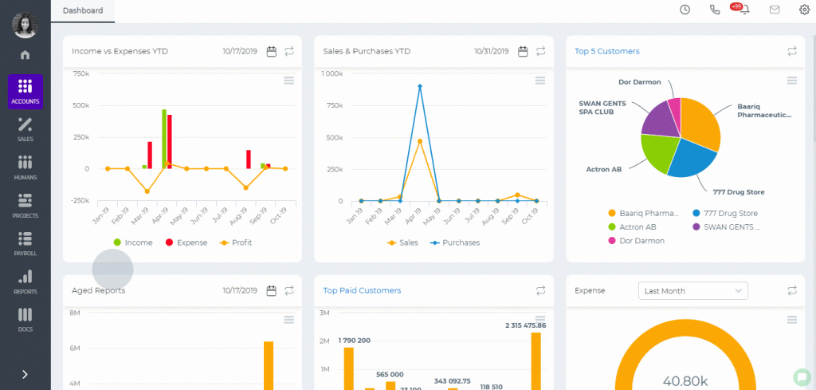The height and width of the screenshot is (390, 816).
Task: Select the Dashboard tab
Action: pos(83,10)
